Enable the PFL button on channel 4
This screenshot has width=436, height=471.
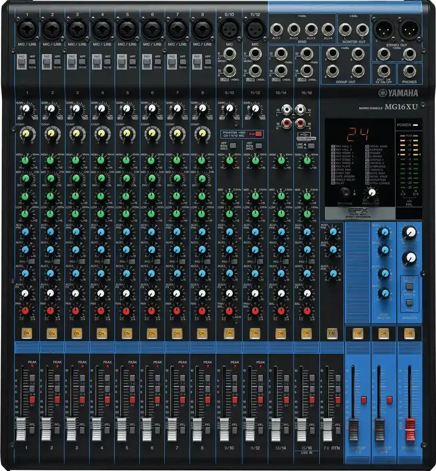[107, 430]
